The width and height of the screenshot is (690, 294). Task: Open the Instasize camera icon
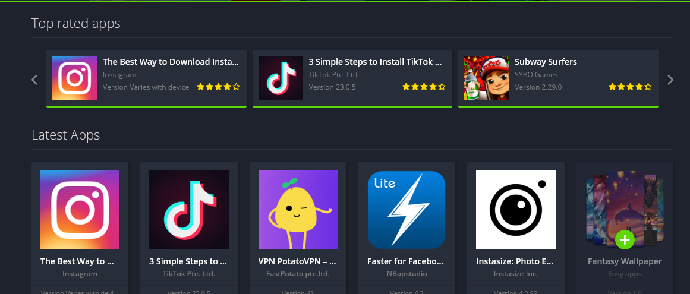coord(516,210)
